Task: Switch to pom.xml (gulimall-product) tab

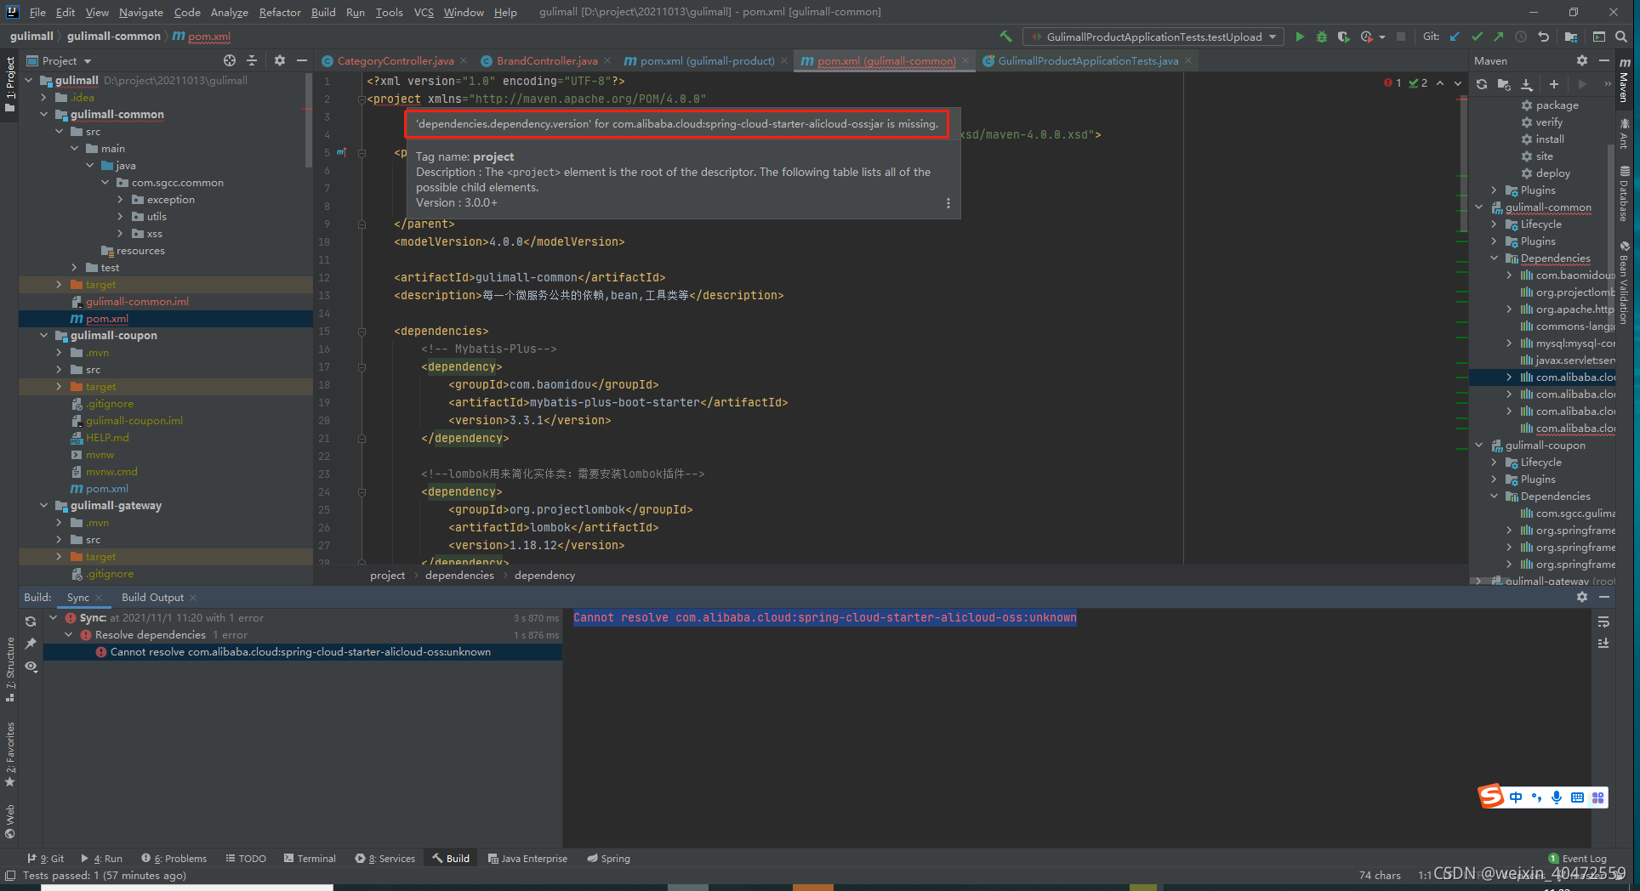Action: point(706,60)
